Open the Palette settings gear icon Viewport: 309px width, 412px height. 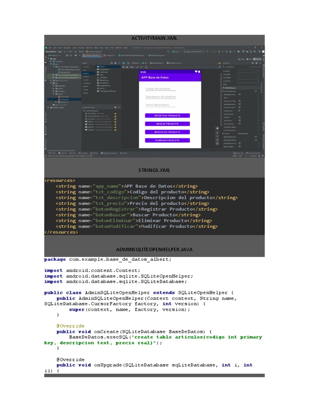click(x=115, y=63)
